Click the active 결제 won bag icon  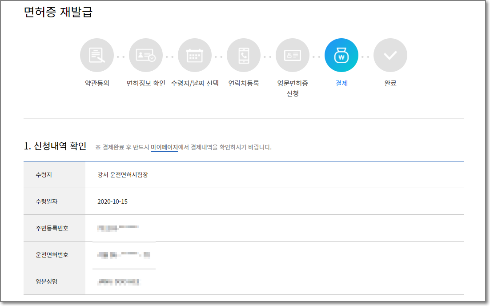pos(341,55)
